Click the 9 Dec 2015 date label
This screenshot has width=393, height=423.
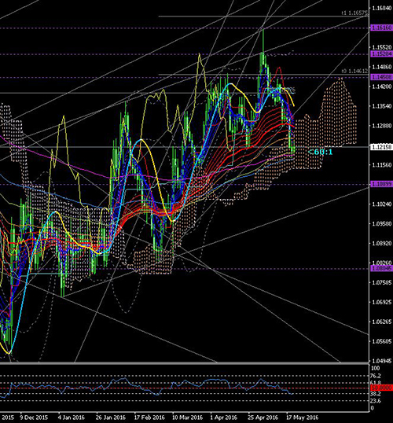[x=34, y=417]
